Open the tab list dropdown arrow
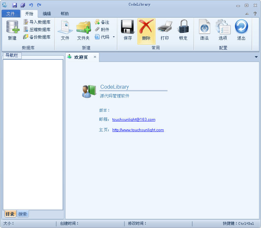261x228 pixels. [255, 57]
